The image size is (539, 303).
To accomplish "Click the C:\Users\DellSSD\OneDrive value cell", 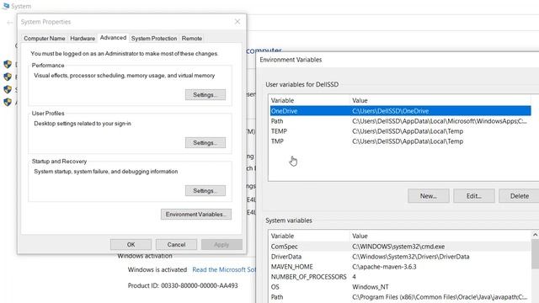I will (x=390, y=111).
